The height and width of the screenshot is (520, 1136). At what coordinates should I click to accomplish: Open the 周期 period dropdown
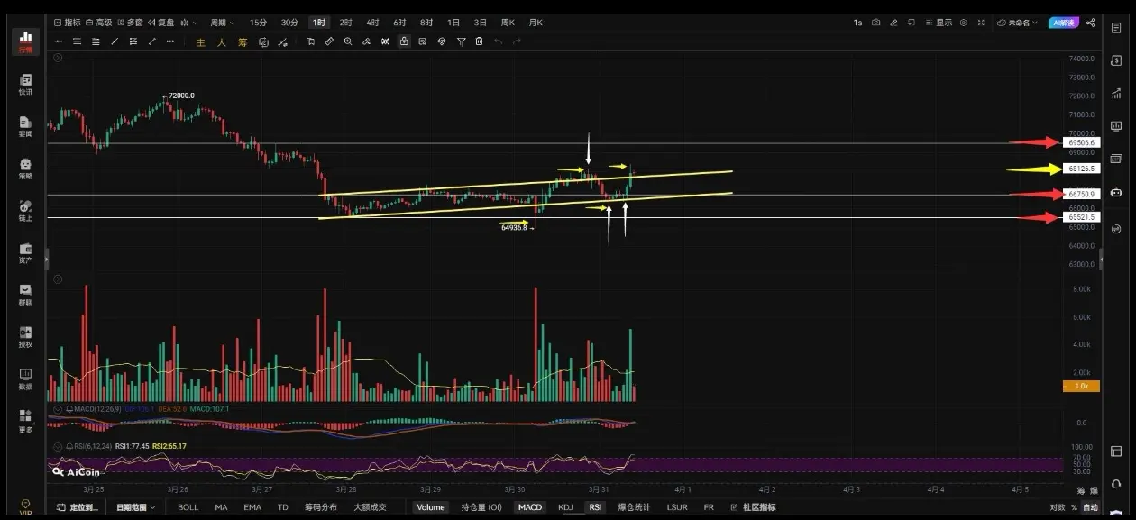(x=222, y=23)
